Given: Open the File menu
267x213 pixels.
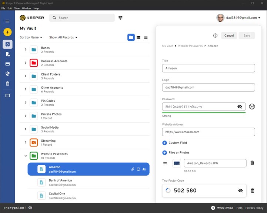Looking at the screenshot, I should 3,9.
